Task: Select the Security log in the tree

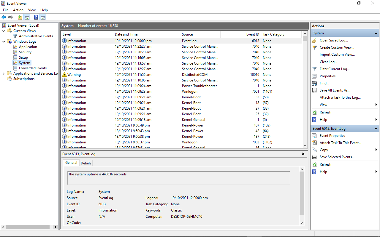Action: 25,52
